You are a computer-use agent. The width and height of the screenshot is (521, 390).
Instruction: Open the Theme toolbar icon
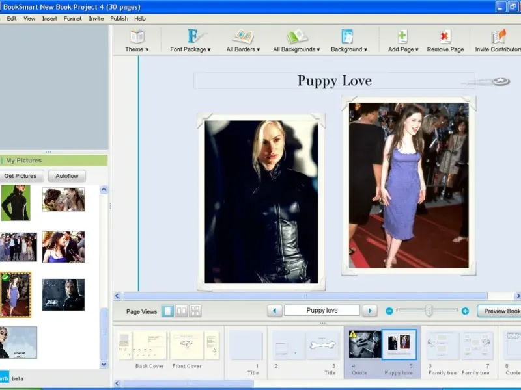(137, 40)
